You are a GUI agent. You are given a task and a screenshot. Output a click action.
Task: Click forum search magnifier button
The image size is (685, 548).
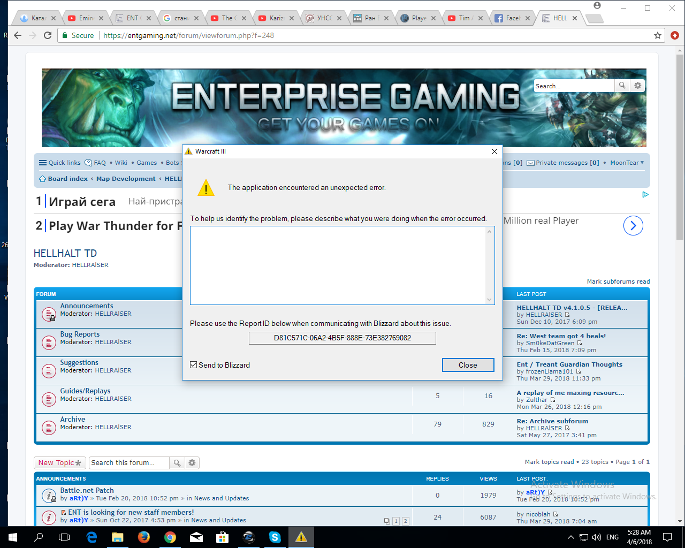tap(177, 463)
